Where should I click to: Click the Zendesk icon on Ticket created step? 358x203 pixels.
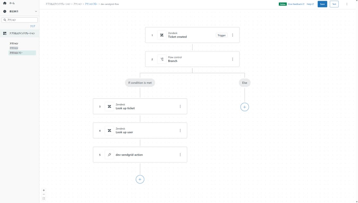162,35
